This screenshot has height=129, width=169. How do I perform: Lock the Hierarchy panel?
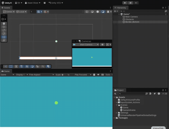click(x=163, y=8)
